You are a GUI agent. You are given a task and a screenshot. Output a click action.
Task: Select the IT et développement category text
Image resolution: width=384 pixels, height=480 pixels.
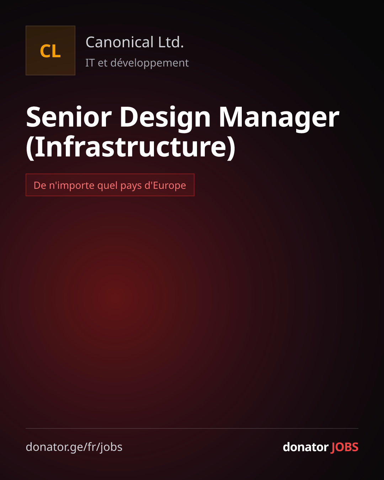[137, 63]
